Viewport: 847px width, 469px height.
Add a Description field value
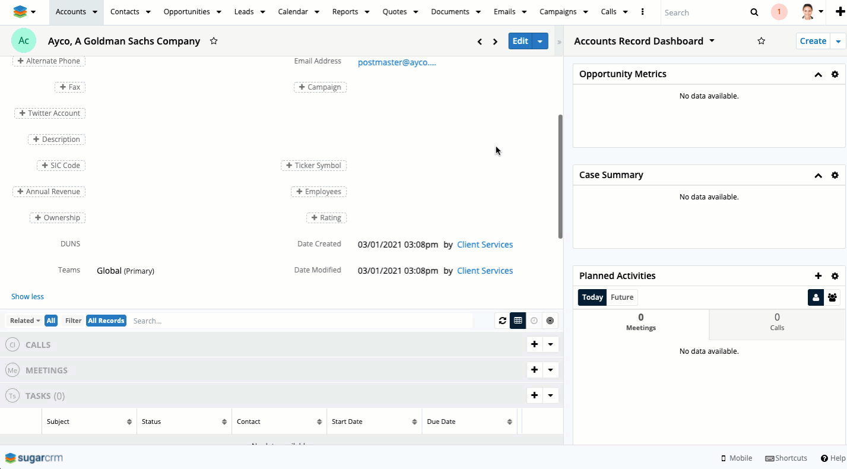[57, 140]
